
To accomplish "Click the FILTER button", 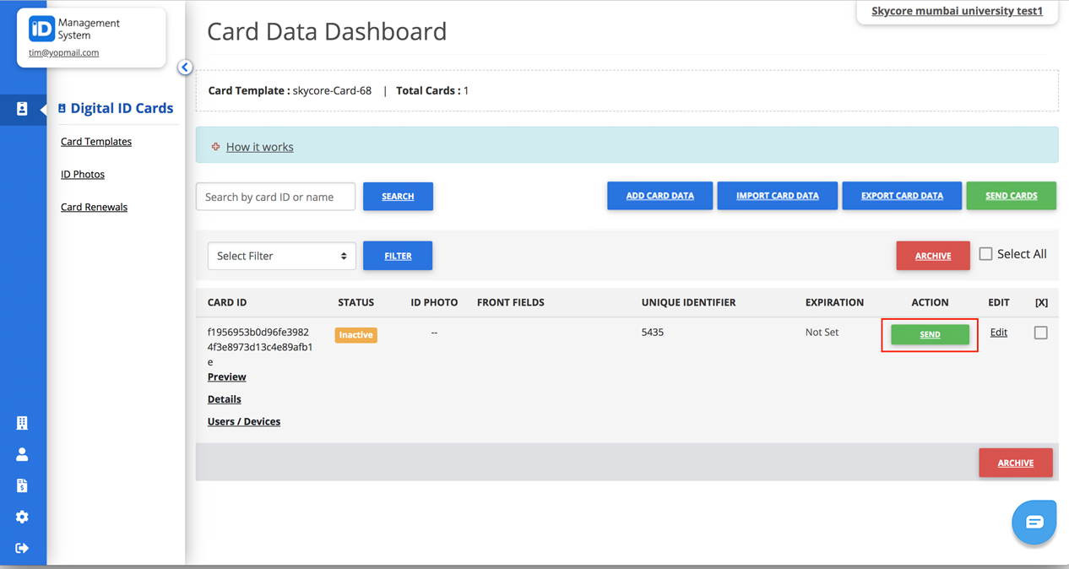I will [398, 256].
